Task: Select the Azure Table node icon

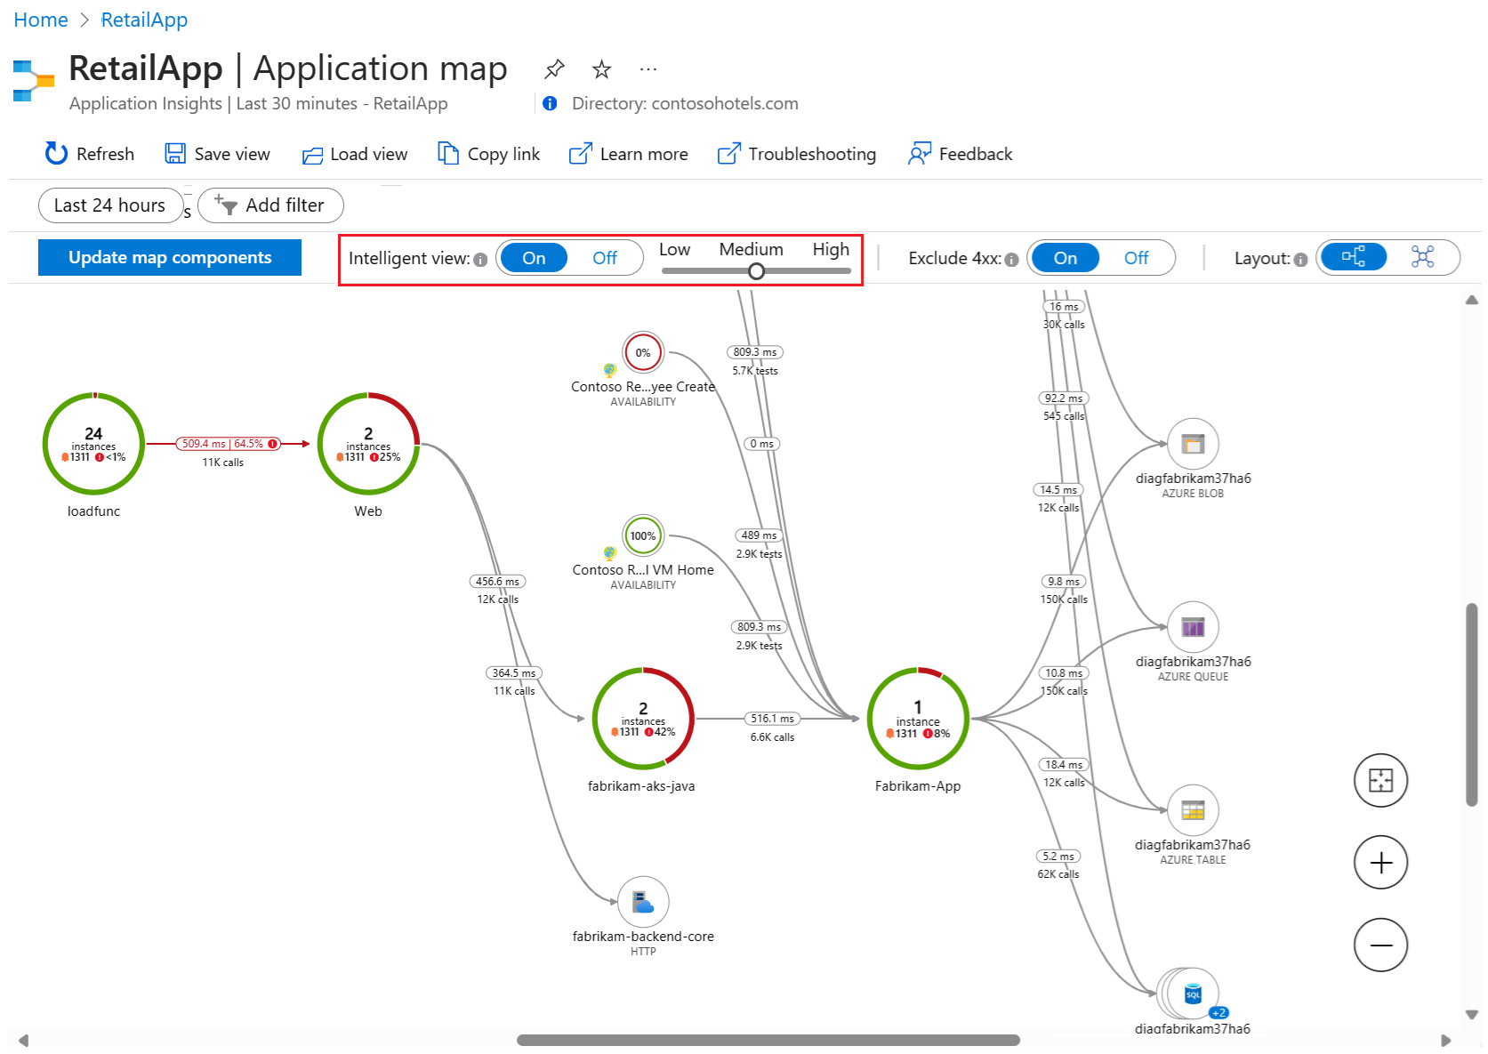Action: tap(1192, 810)
